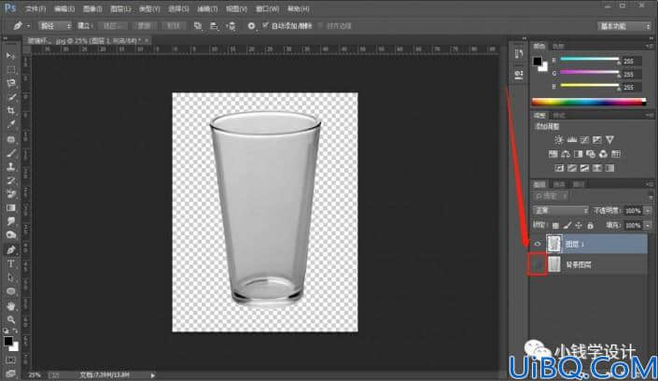658x381 pixels.
Task: Open the layer opacity dropdown arrow
Action: [648, 210]
